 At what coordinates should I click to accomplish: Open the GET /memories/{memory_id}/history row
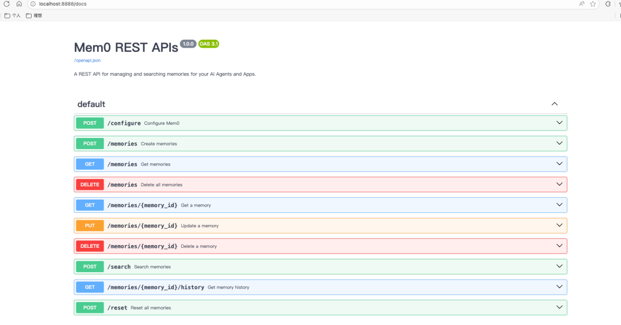[320, 287]
